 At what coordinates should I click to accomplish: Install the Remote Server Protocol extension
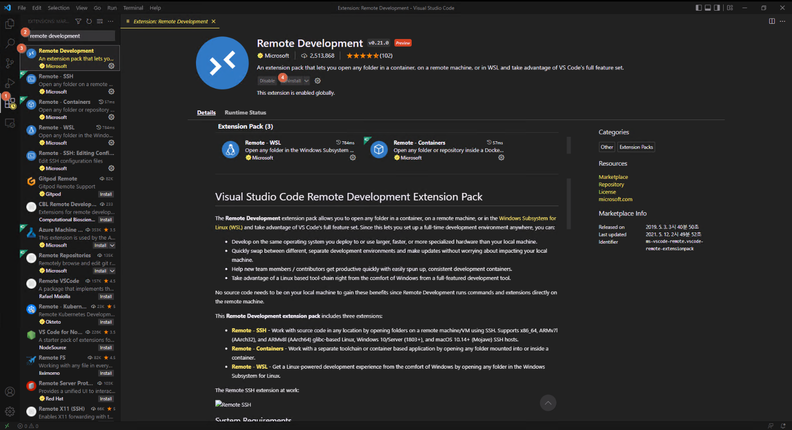106,399
